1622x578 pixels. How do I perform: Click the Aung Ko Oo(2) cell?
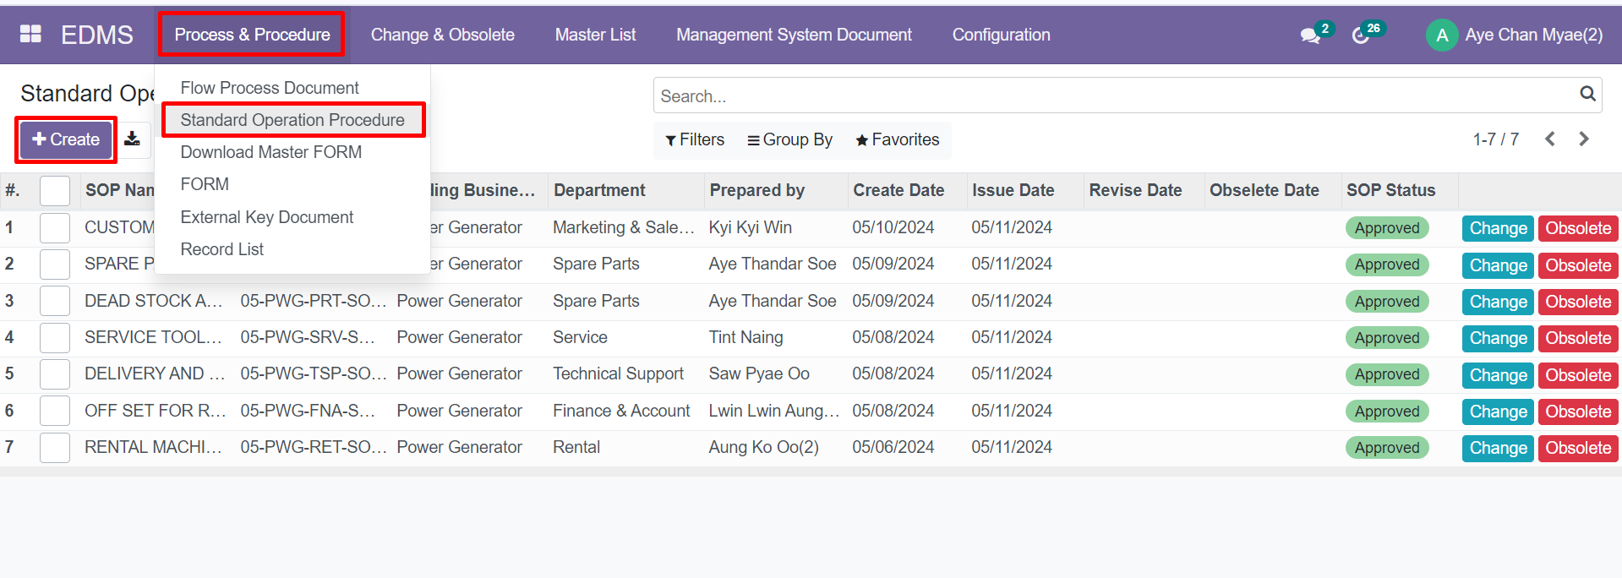click(763, 447)
